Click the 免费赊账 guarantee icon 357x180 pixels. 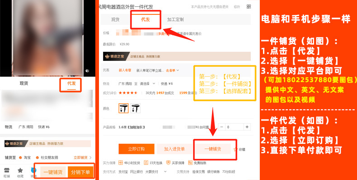coord(190,163)
